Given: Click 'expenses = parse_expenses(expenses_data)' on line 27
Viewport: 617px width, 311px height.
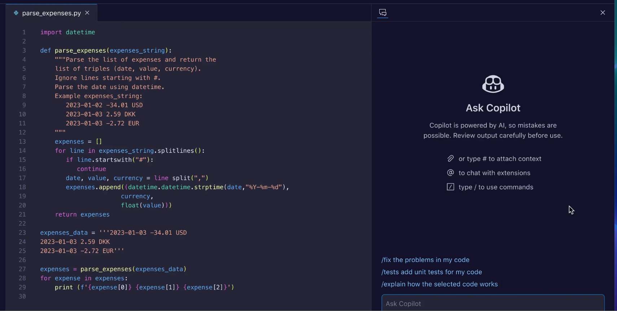Looking at the screenshot, I should (x=113, y=269).
